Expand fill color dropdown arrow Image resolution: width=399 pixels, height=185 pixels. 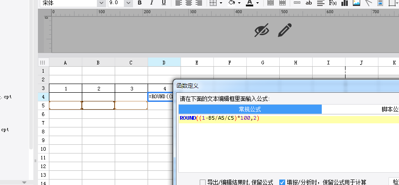tap(239, 3)
